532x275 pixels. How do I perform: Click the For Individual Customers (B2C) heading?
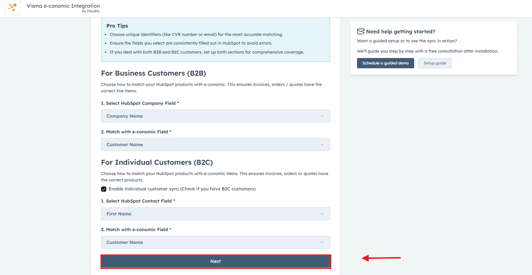157,162
